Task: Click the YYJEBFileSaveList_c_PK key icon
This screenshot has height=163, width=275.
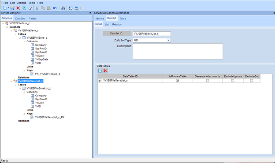Action: click(32, 117)
